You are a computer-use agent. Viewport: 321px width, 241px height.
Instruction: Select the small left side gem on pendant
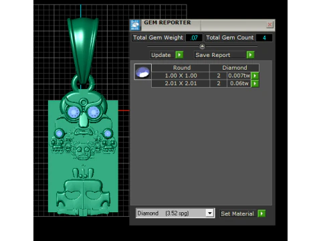click(59, 133)
